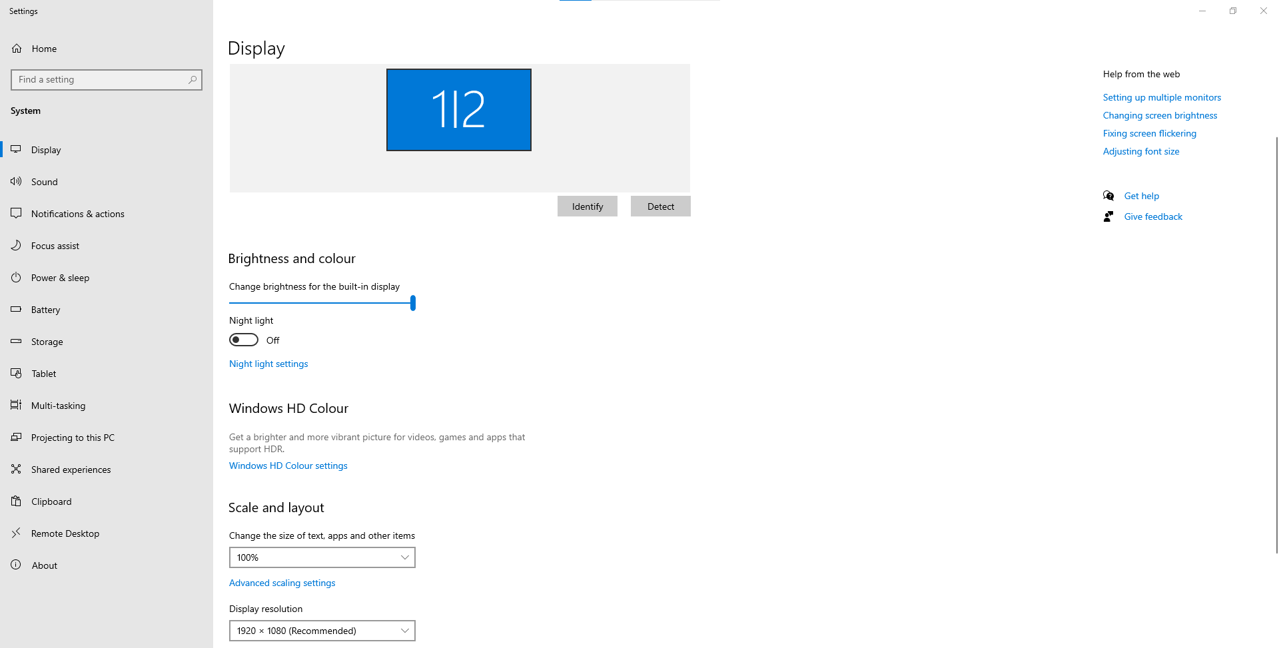Click the Home icon in sidebar
Viewport: 1279px width, 648px height.
coord(17,49)
